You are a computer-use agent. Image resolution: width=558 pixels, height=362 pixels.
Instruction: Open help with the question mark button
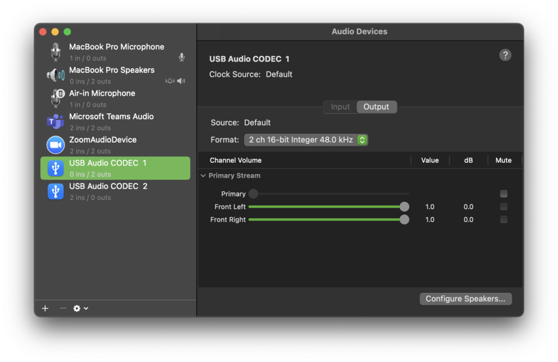coord(505,55)
